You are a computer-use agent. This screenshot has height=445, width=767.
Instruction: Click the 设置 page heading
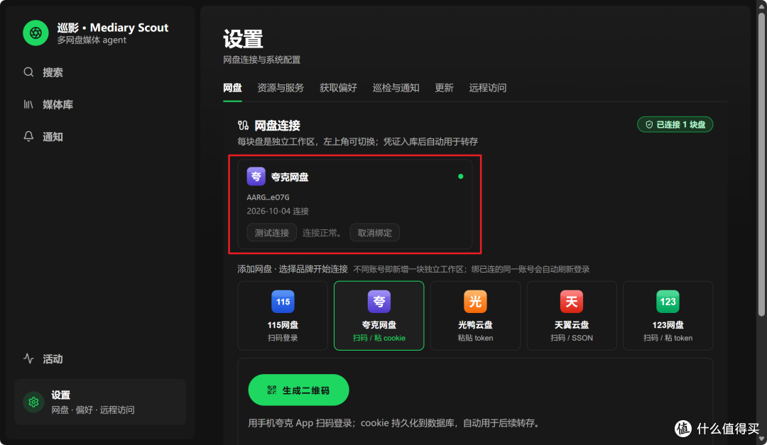[243, 39]
